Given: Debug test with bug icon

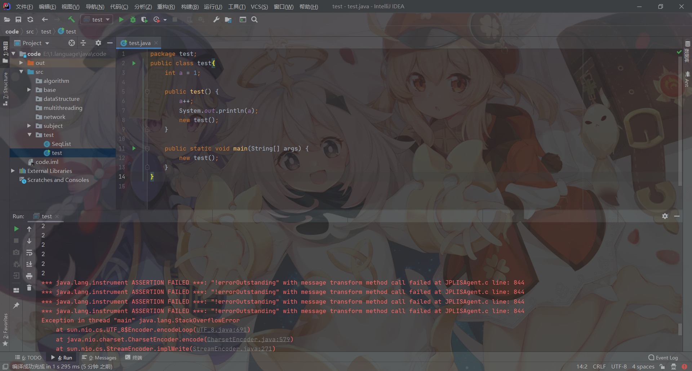Looking at the screenshot, I should pos(133,19).
